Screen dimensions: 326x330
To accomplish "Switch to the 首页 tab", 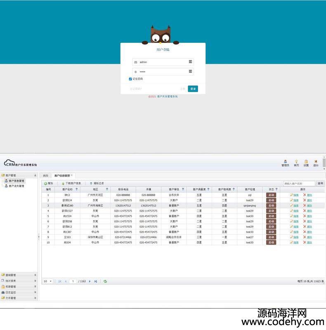I will (x=45, y=175).
